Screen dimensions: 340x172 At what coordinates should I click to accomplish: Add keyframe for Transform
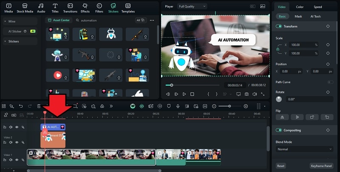tap(328, 26)
